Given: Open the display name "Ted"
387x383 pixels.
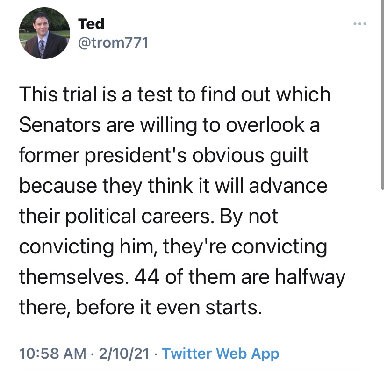Looking at the screenshot, I should pyautogui.click(x=91, y=23).
